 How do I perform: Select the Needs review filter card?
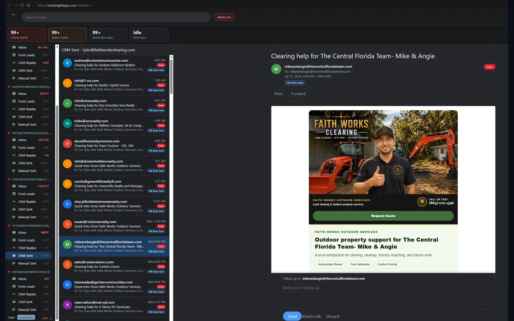(x=67, y=35)
